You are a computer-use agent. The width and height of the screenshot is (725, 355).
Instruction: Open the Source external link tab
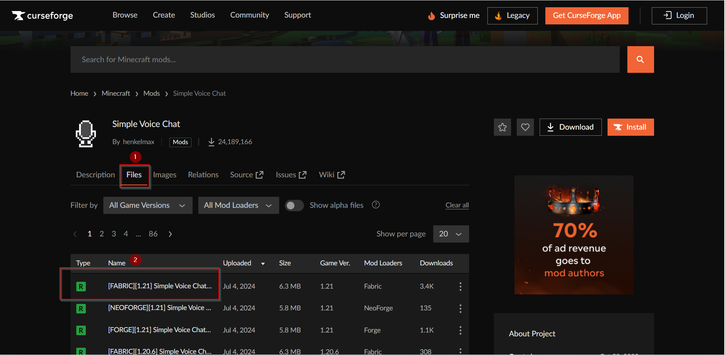[247, 175]
